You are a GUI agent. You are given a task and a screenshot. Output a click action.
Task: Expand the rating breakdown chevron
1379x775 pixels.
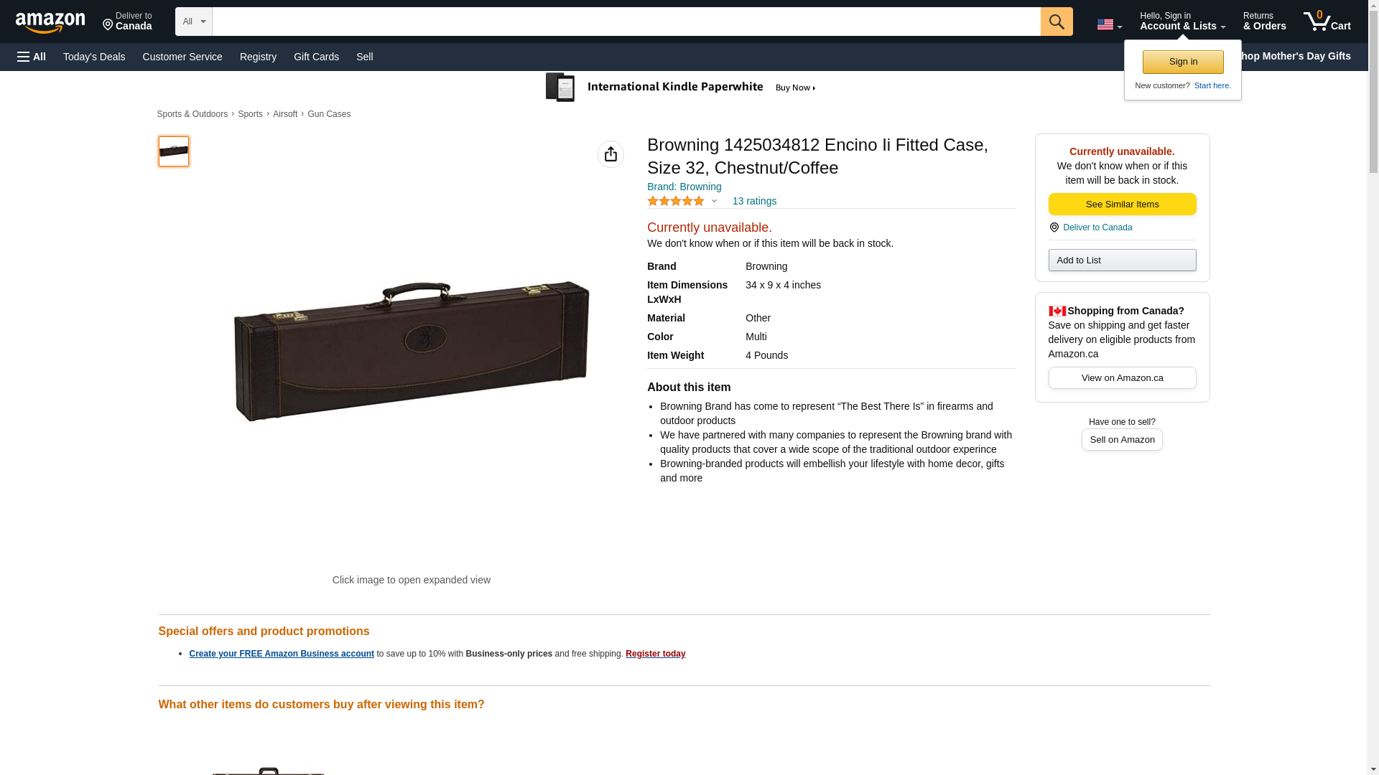pos(714,202)
